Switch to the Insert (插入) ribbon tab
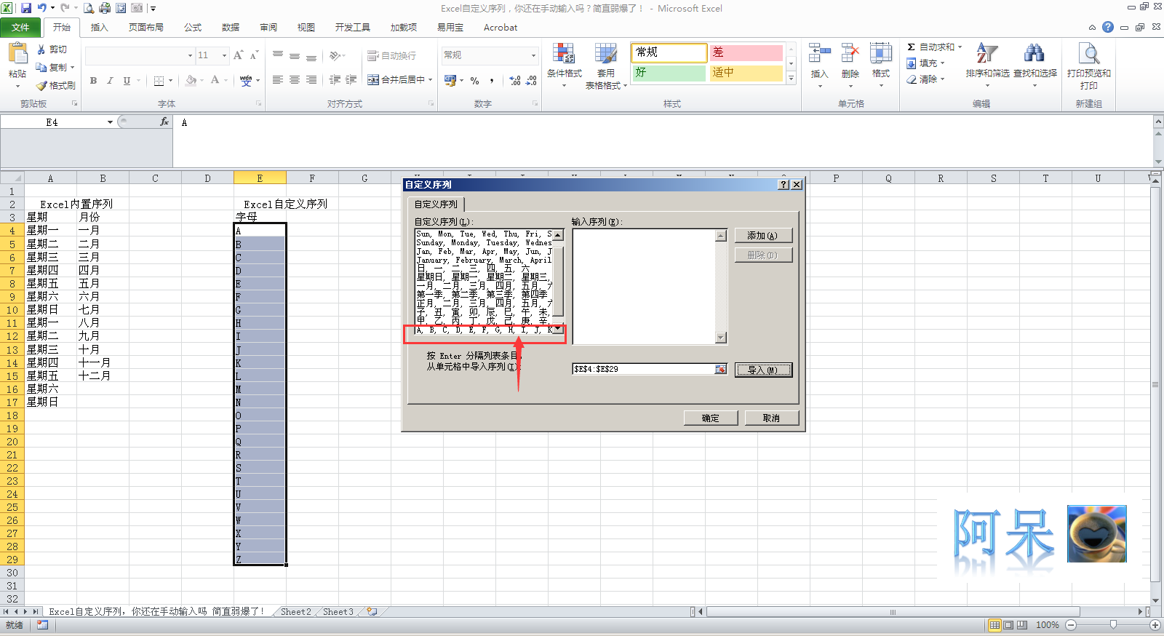Viewport: 1164px width, 636px height. click(99, 28)
